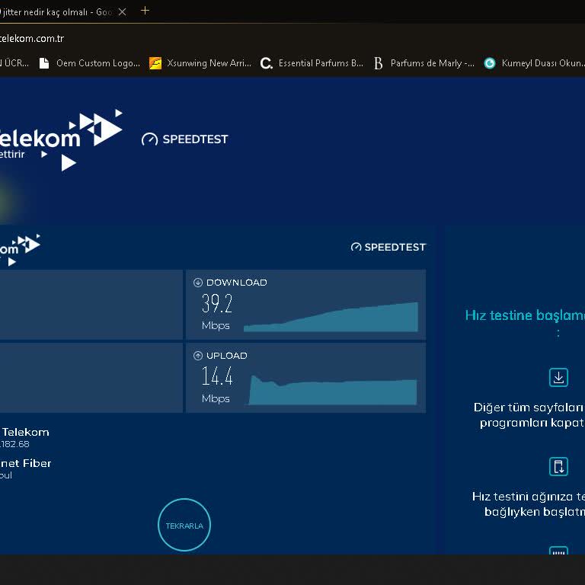This screenshot has height=585, width=585.
Task: Open the ÜCR bookmark
Action: (15, 63)
